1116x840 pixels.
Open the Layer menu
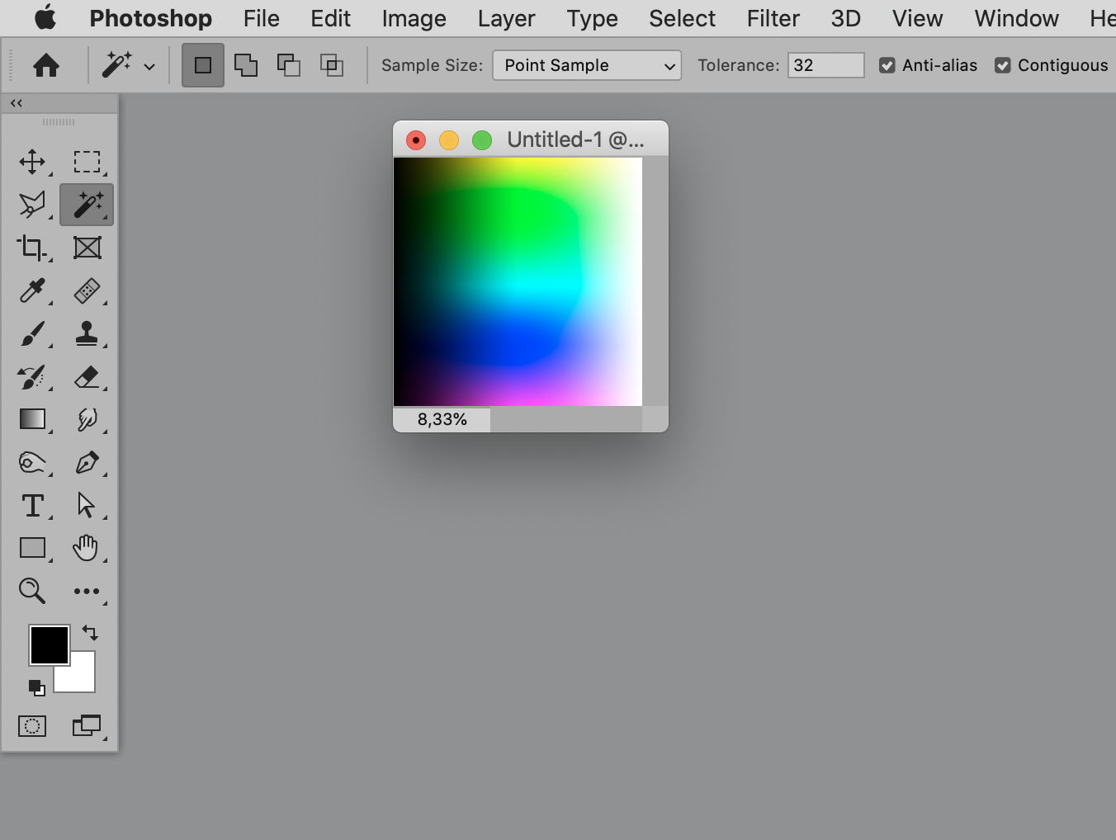[506, 18]
